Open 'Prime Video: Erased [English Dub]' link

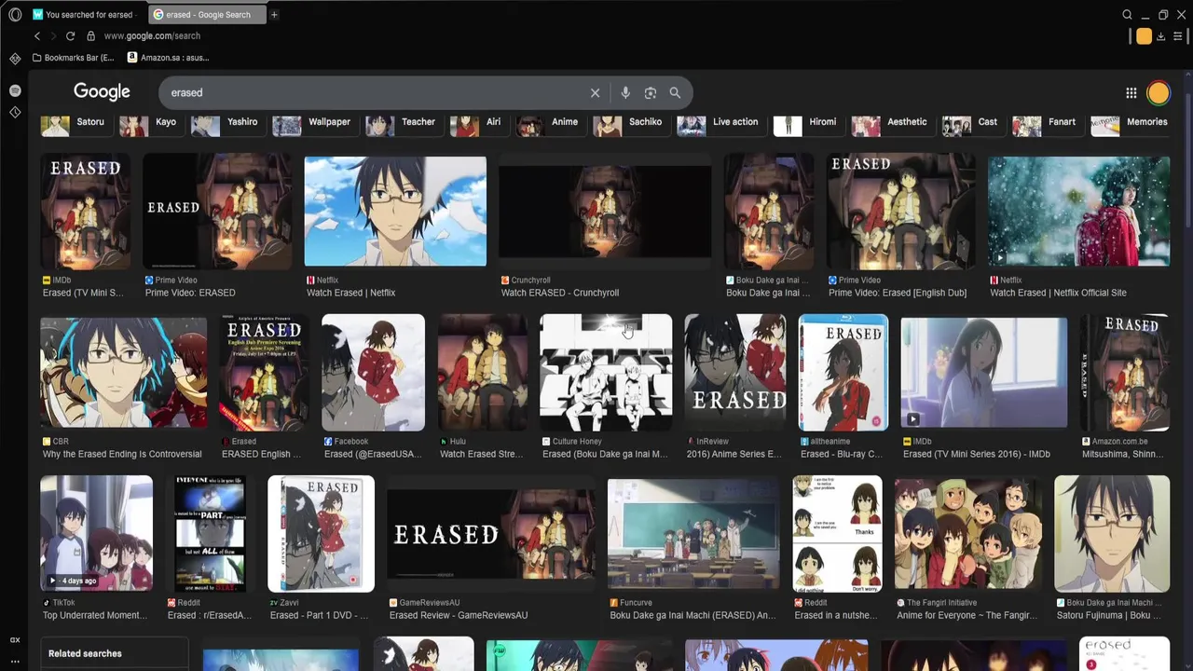(898, 293)
